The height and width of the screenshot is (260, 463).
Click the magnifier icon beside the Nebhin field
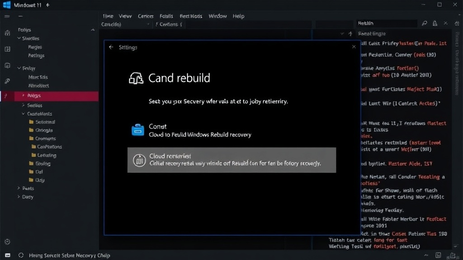click(x=424, y=23)
